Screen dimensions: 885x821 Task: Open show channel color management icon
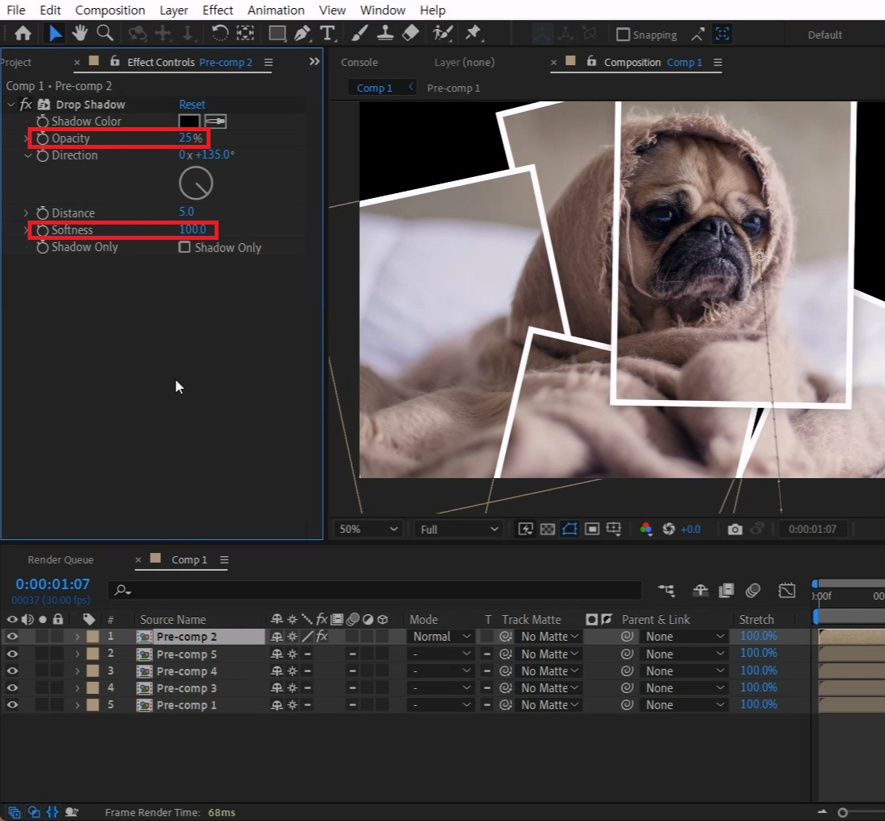[647, 530]
